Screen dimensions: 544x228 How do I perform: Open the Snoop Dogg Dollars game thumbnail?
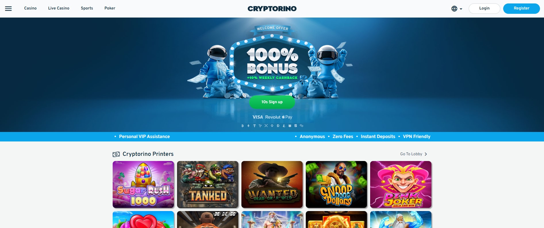coord(337,184)
